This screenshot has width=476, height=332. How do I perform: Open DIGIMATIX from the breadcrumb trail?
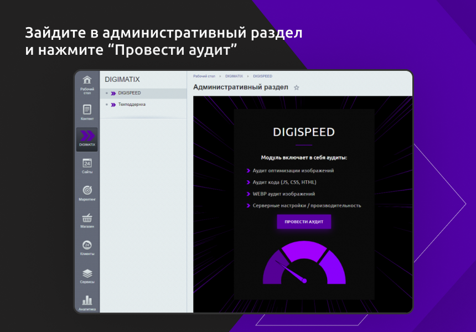235,76
